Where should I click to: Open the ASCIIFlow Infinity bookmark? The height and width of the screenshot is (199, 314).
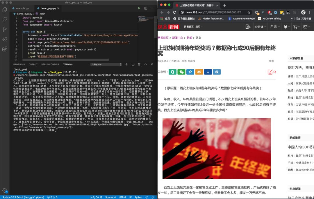point(272,19)
